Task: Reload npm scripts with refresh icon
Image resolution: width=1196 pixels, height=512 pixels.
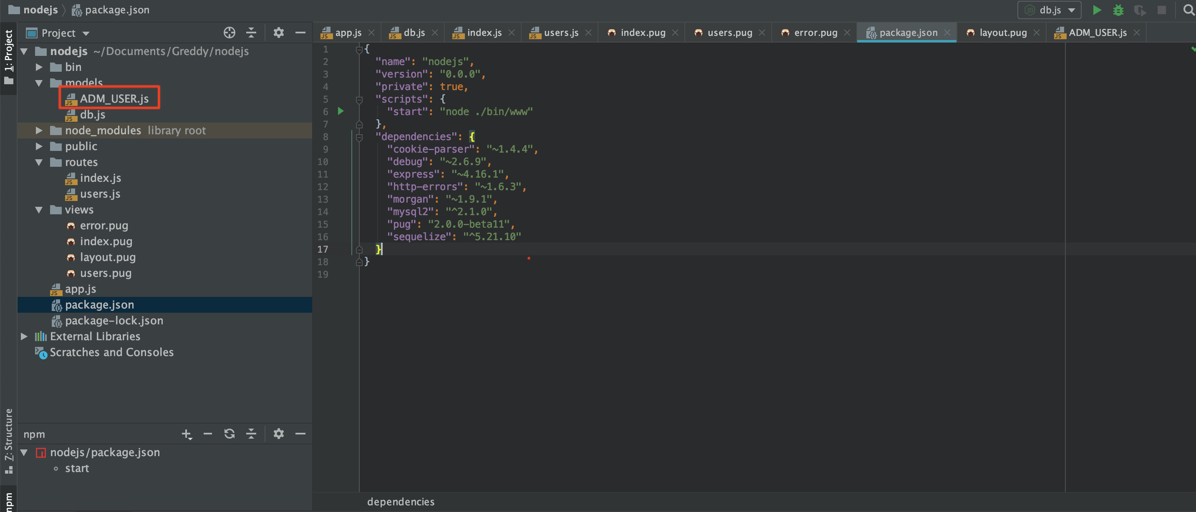Action: click(x=230, y=434)
